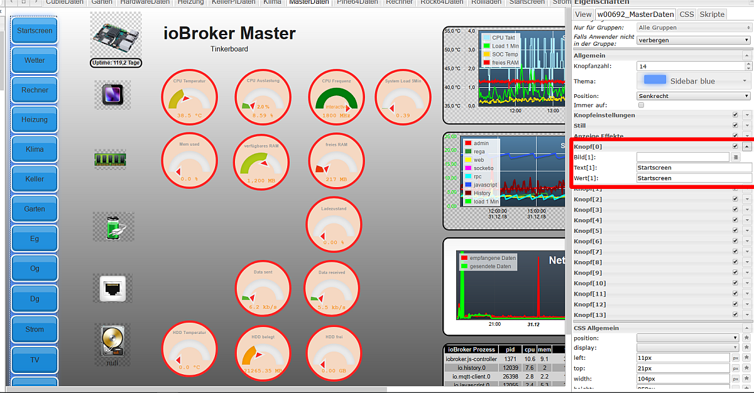754x393 pixels.
Task: Select the HDD frei gauge widget
Action: click(x=335, y=354)
